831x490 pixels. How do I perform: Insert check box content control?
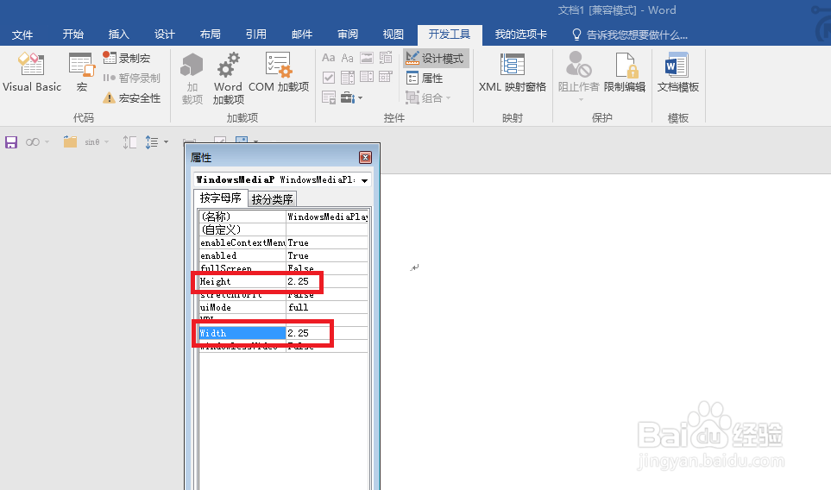tap(329, 78)
